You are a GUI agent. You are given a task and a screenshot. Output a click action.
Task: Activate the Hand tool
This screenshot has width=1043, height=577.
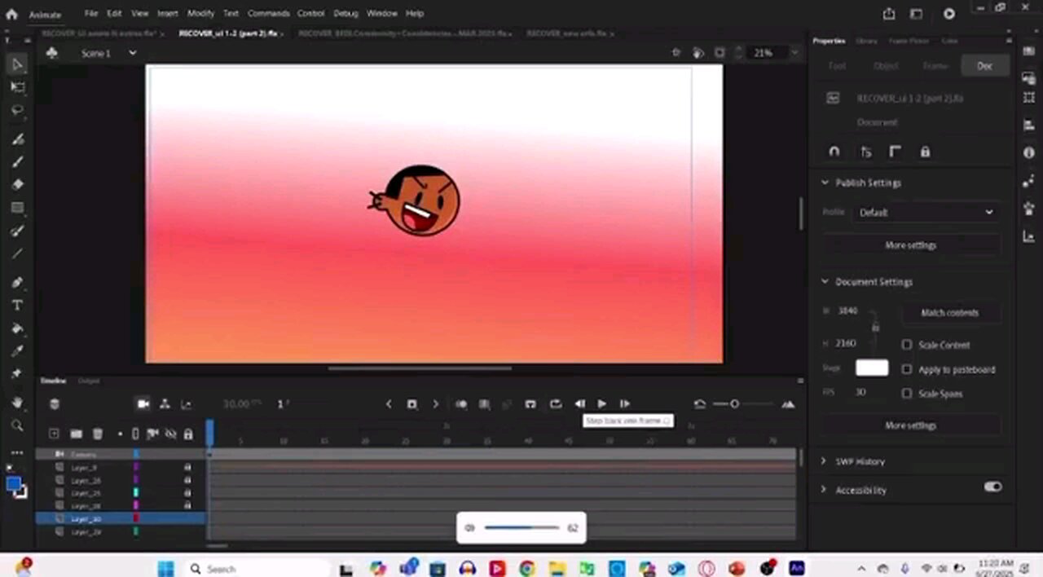17,403
